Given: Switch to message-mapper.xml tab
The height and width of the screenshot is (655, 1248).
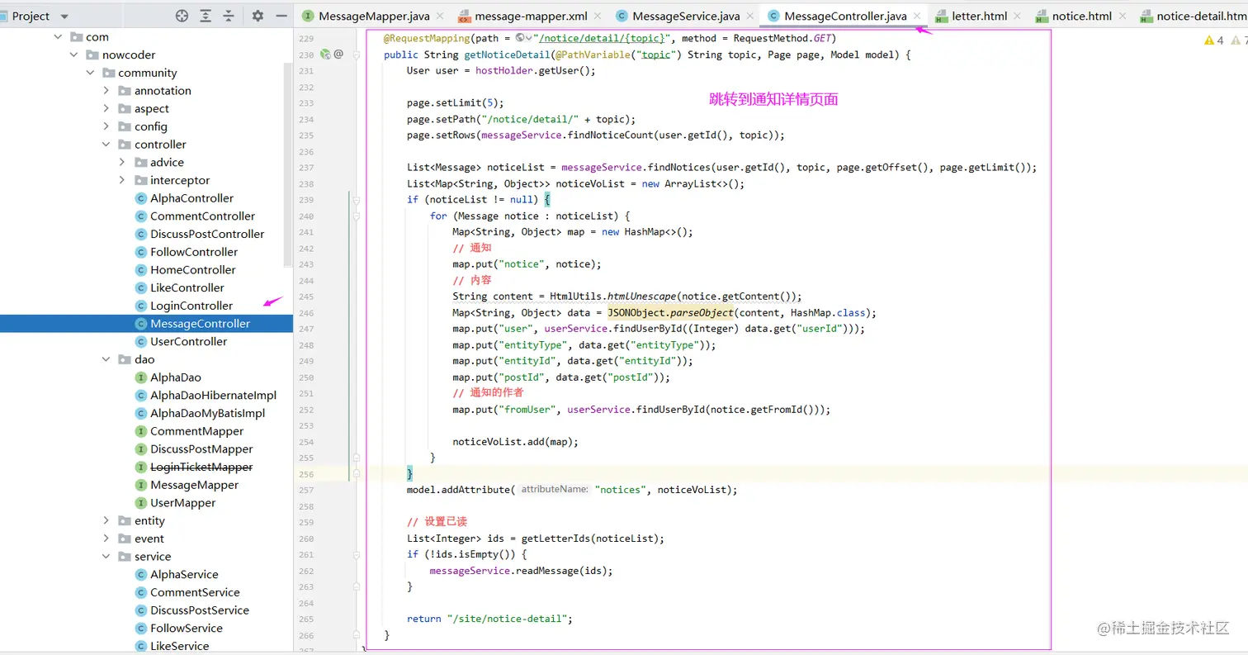Looking at the screenshot, I should click(531, 16).
